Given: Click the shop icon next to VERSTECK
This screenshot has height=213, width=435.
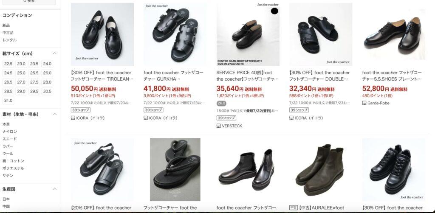Looking at the screenshot, I should (219, 126).
